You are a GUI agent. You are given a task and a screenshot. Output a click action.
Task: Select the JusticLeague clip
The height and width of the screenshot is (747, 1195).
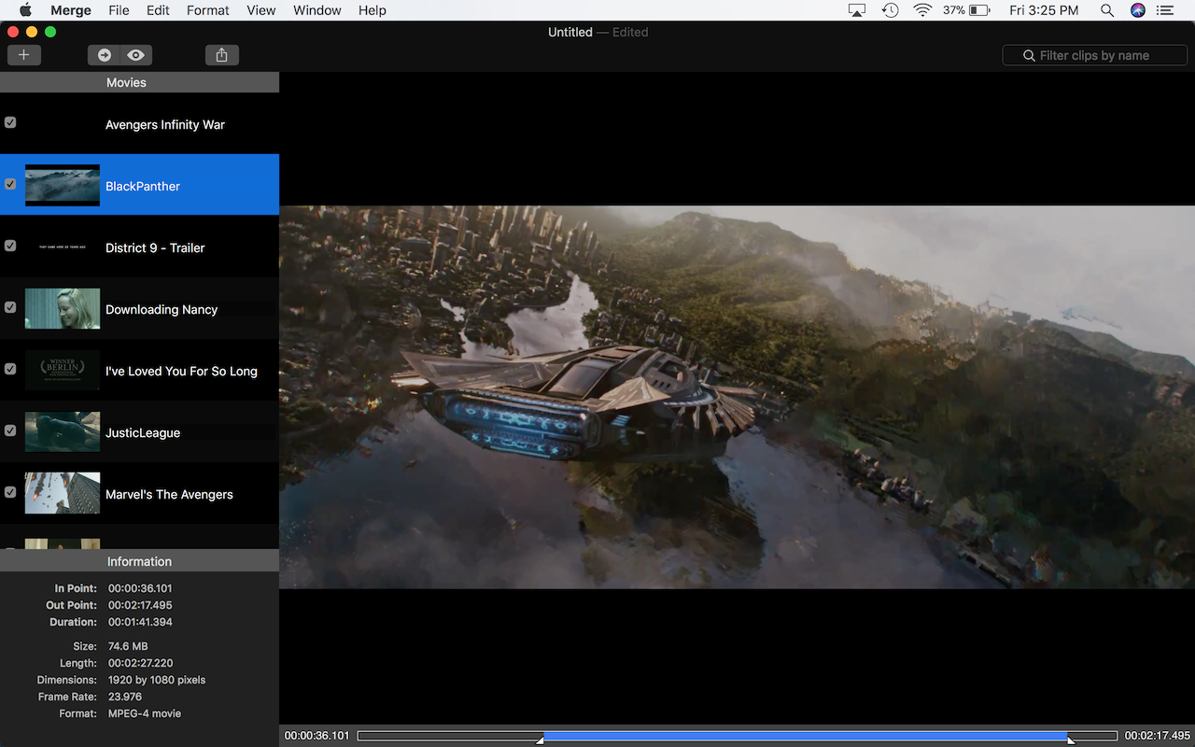coord(139,431)
